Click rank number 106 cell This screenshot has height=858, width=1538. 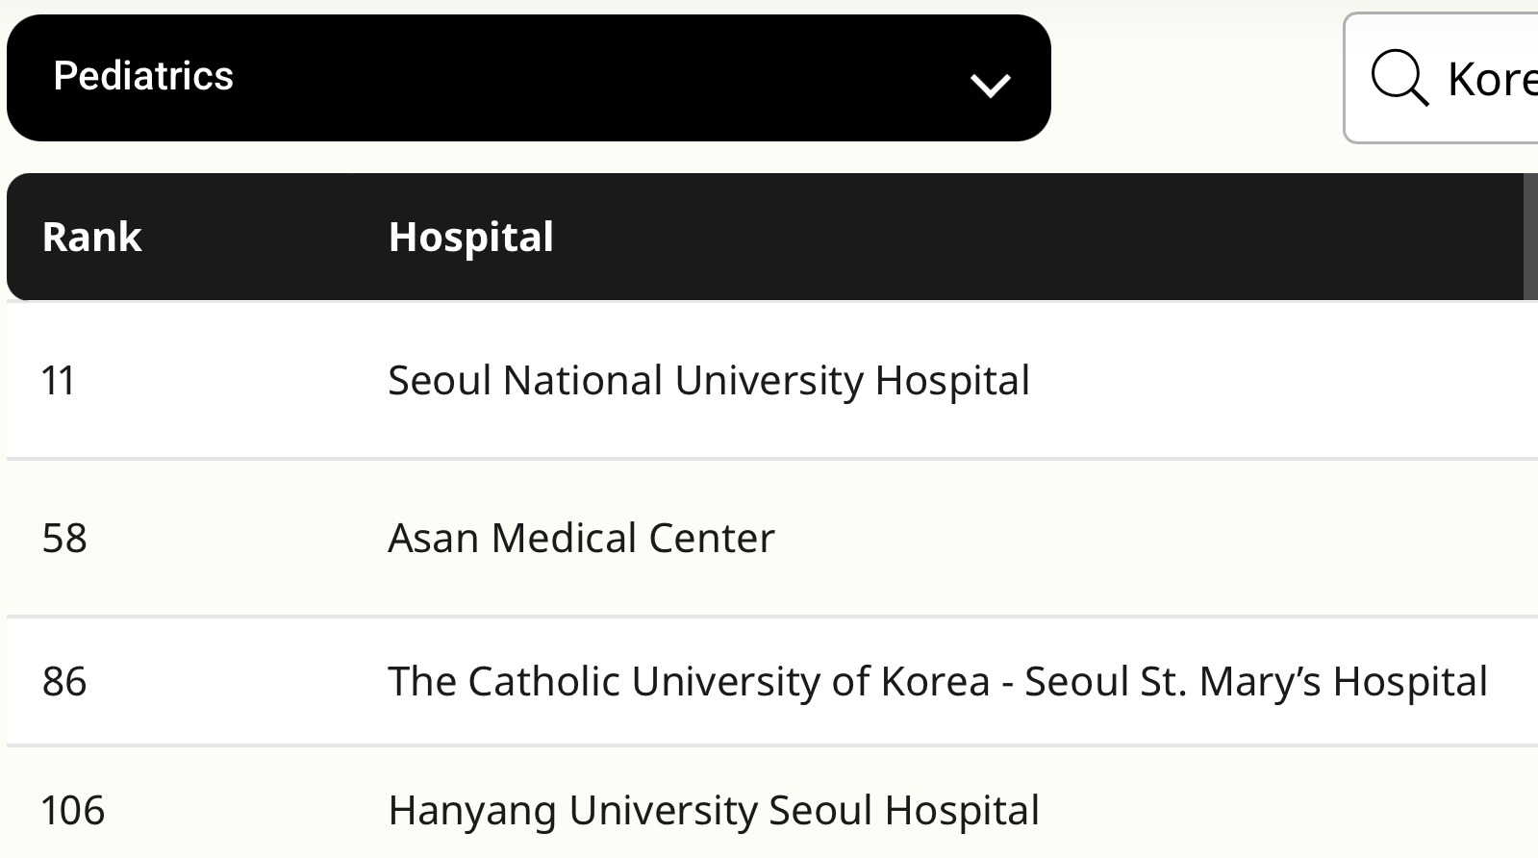click(73, 811)
